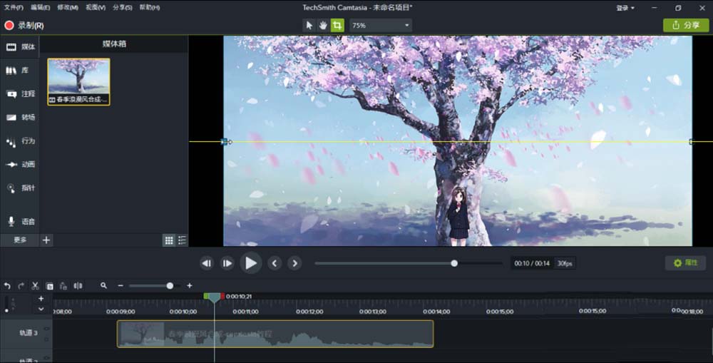Open the 75% canvas zoom dropdown
Screen dimensions: 713x363
(x=381, y=26)
